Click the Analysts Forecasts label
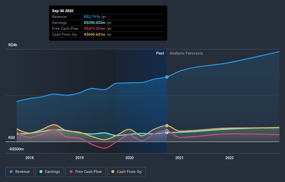The image size is (285, 182). (186, 53)
